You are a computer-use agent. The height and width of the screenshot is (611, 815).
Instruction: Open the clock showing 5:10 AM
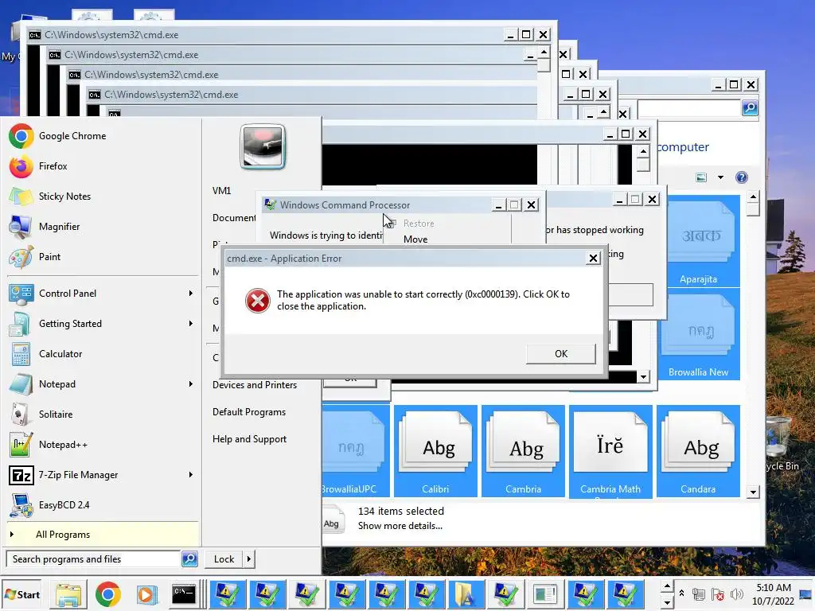[x=773, y=594]
